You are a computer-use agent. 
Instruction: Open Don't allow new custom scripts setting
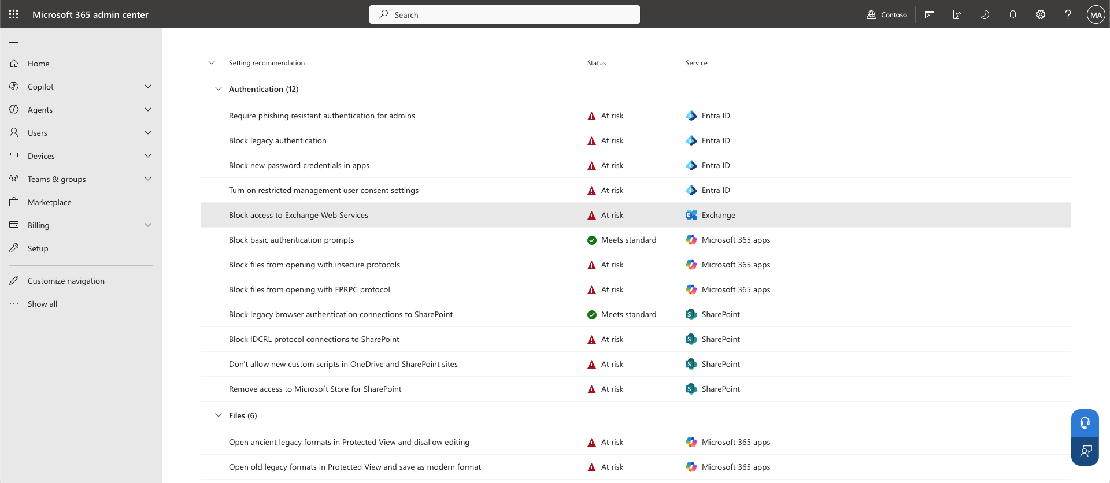(343, 364)
